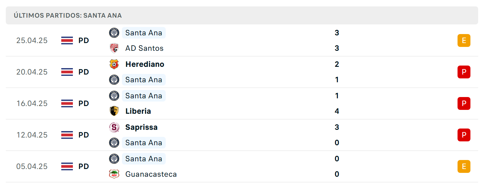Click the loss badge P for Liberia match
This screenshot has width=483, height=187.
464,103
